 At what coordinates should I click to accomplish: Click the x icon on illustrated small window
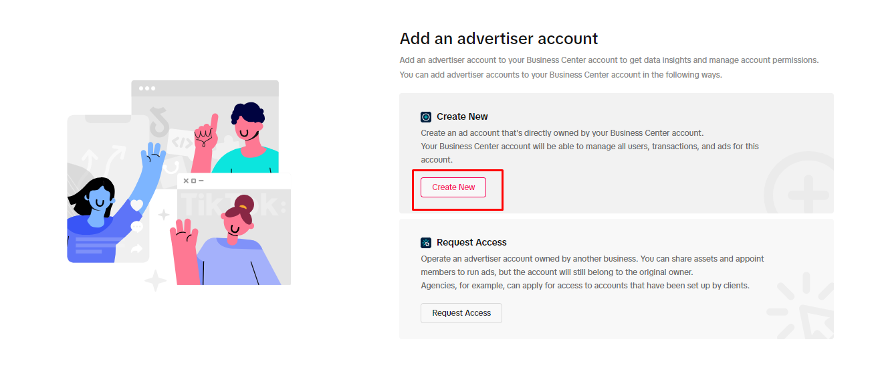(186, 181)
